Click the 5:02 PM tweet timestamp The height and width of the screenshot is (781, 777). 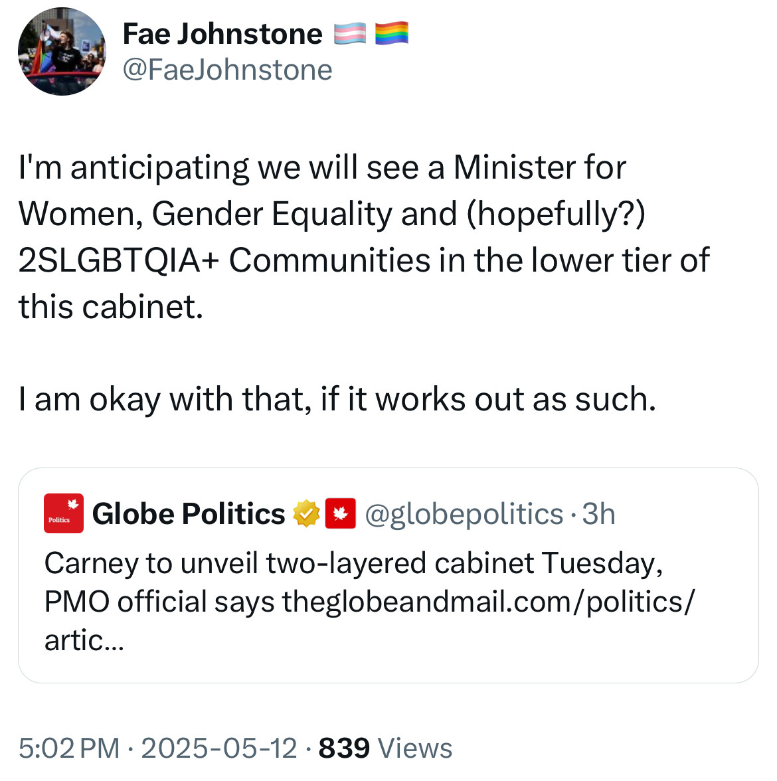point(69,748)
